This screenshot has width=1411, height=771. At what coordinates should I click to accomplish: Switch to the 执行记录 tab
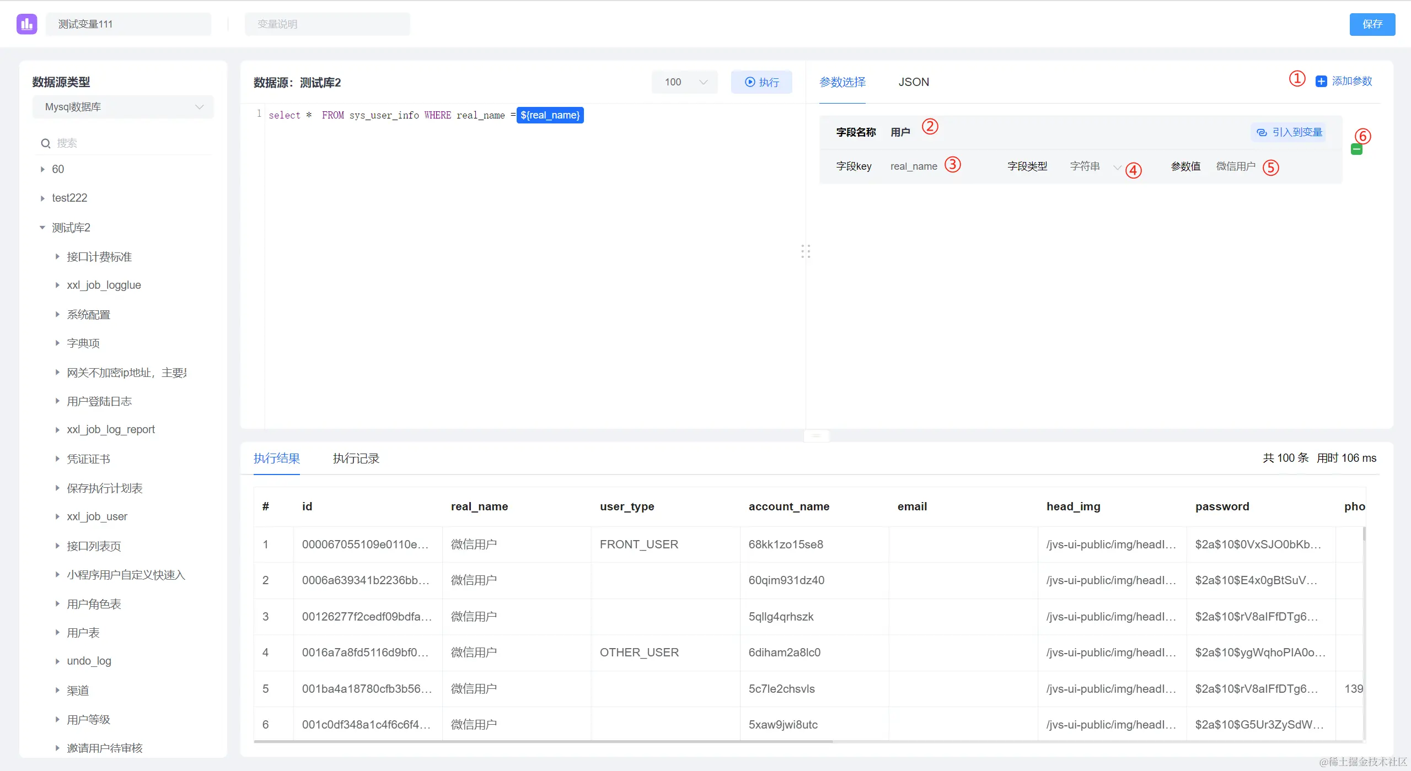tap(356, 459)
